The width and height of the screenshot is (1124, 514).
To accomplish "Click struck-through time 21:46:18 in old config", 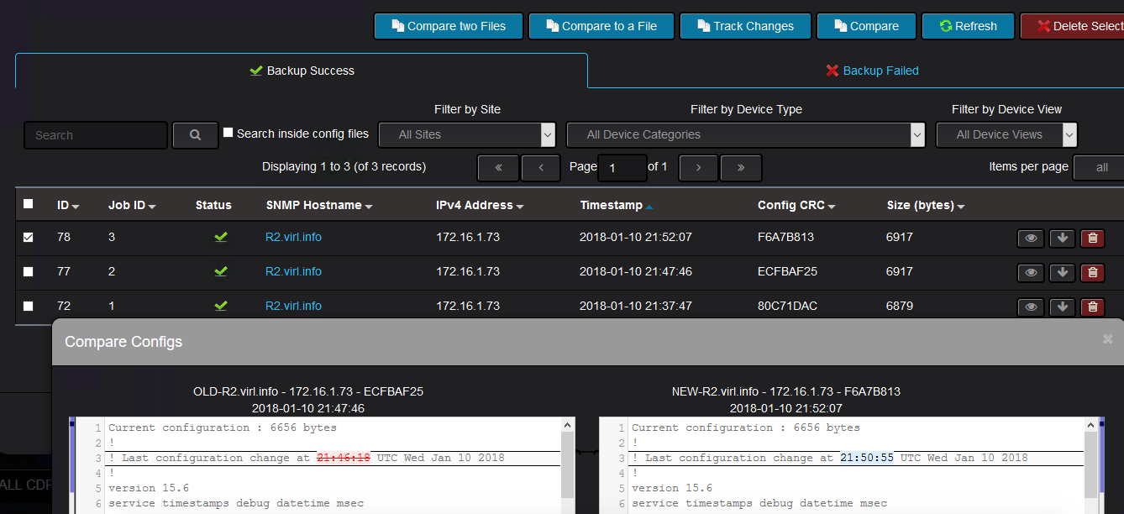I will tap(344, 458).
